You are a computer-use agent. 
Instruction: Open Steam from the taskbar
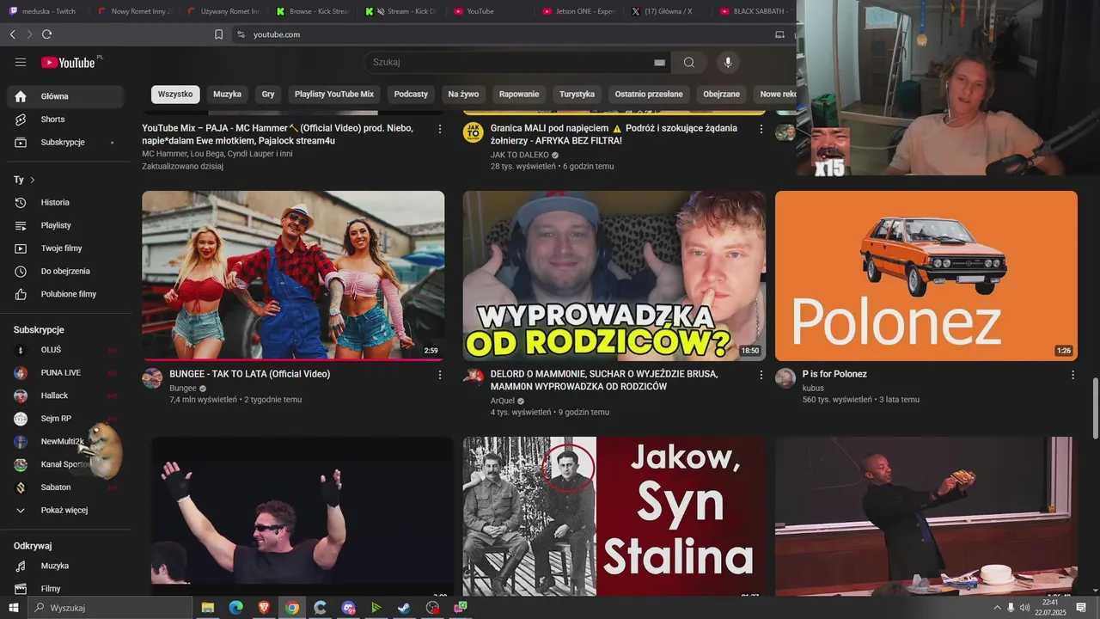coord(404,608)
